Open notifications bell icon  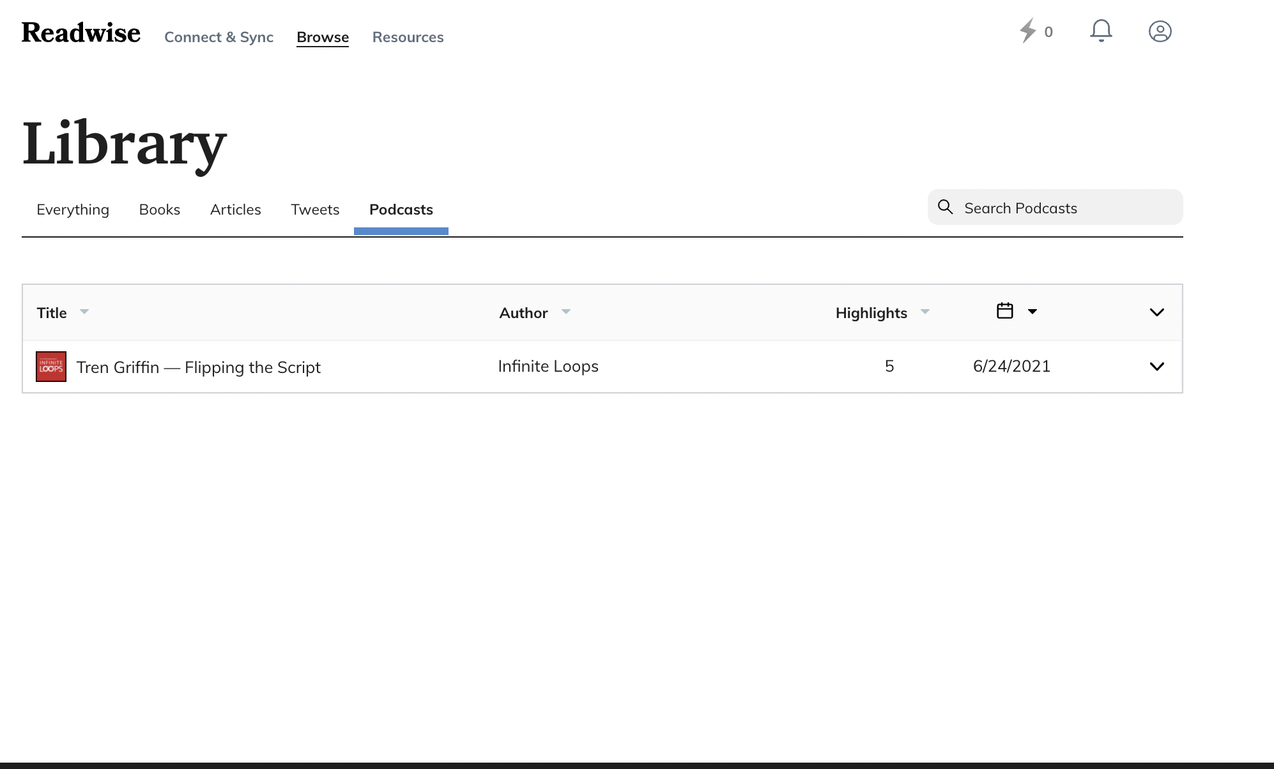[1101, 31]
